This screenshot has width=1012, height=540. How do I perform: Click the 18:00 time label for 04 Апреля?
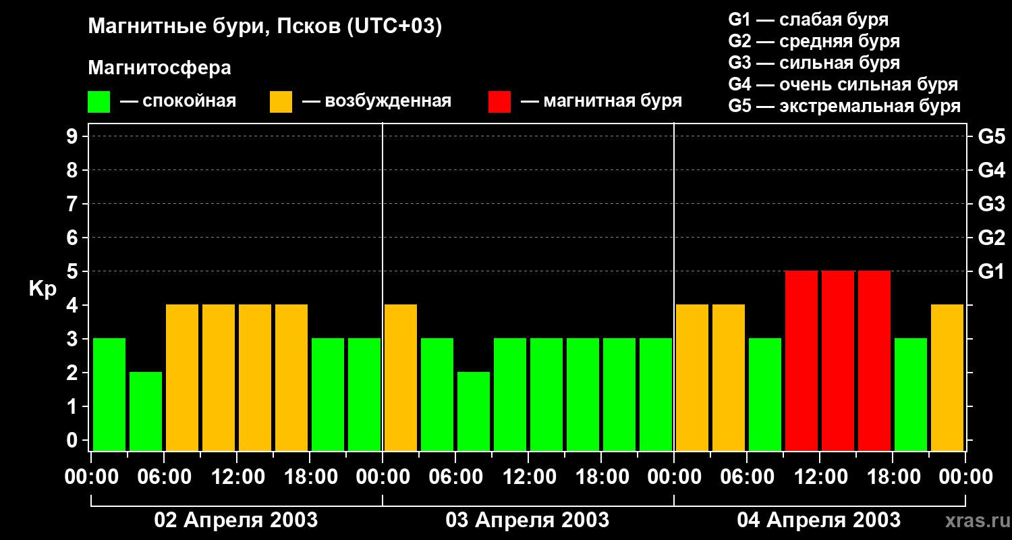[x=893, y=477]
